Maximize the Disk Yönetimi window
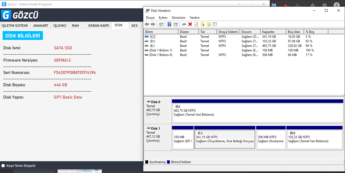 click(x=326, y=10)
